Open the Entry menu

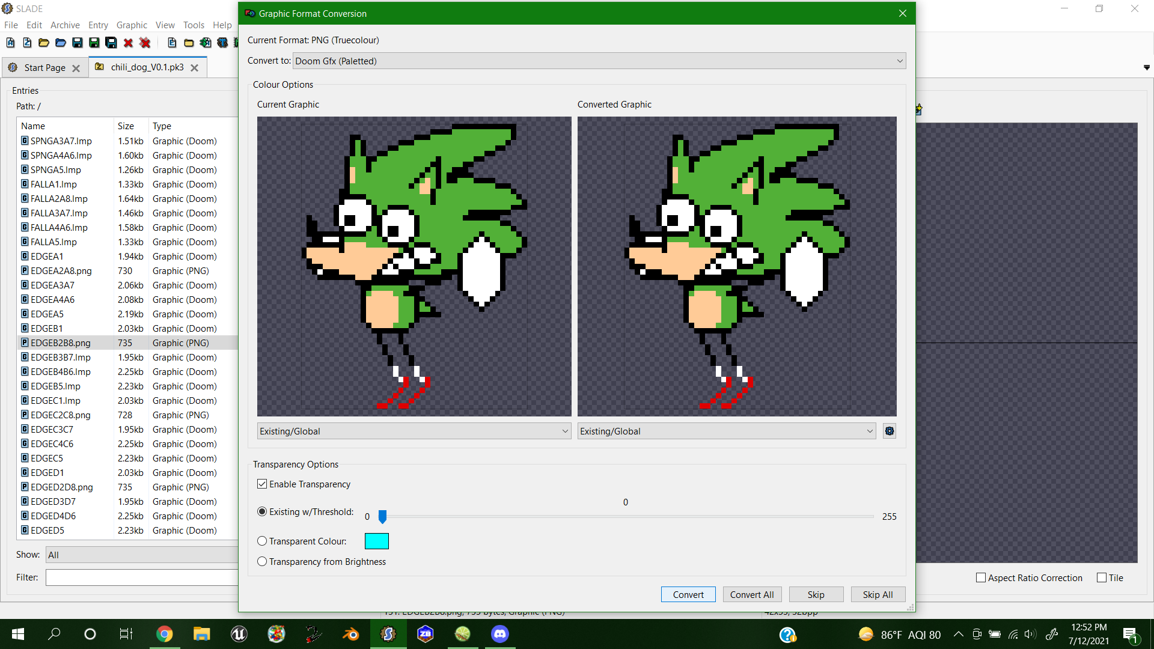98,25
